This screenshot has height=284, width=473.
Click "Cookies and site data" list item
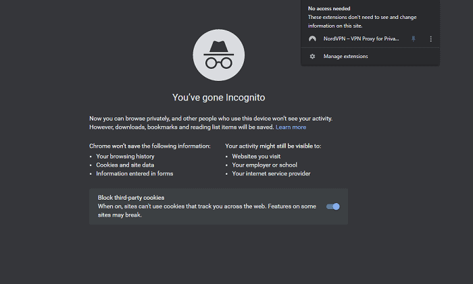pyautogui.click(x=125, y=165)
